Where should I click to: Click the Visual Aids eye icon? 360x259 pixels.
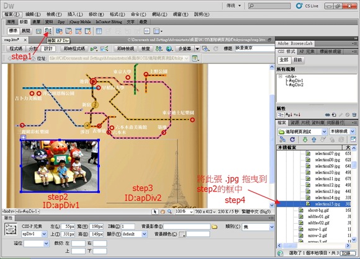click(x=205, y=48)
